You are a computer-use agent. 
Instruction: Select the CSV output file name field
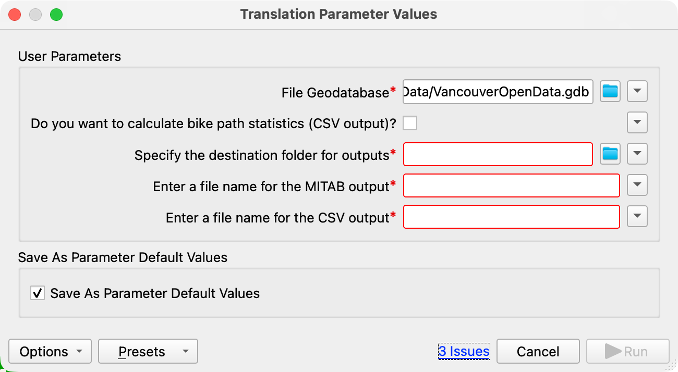(512, 217)
